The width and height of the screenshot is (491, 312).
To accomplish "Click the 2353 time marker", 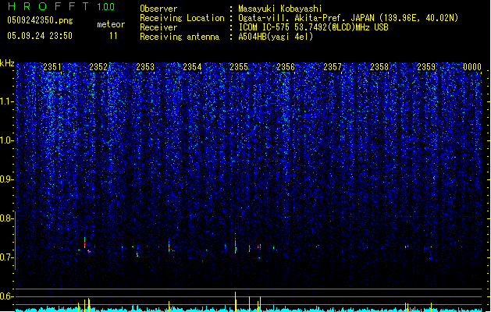I will [x=145, y=67].
